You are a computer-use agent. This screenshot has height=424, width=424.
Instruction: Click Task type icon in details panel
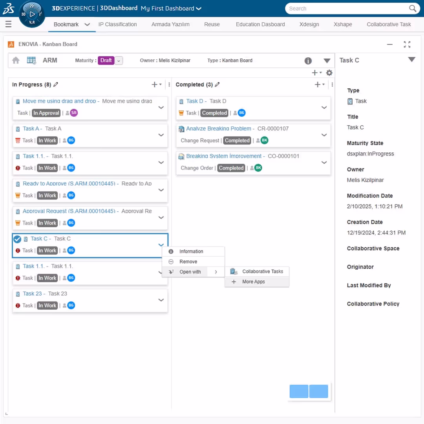tap(350, 101)
